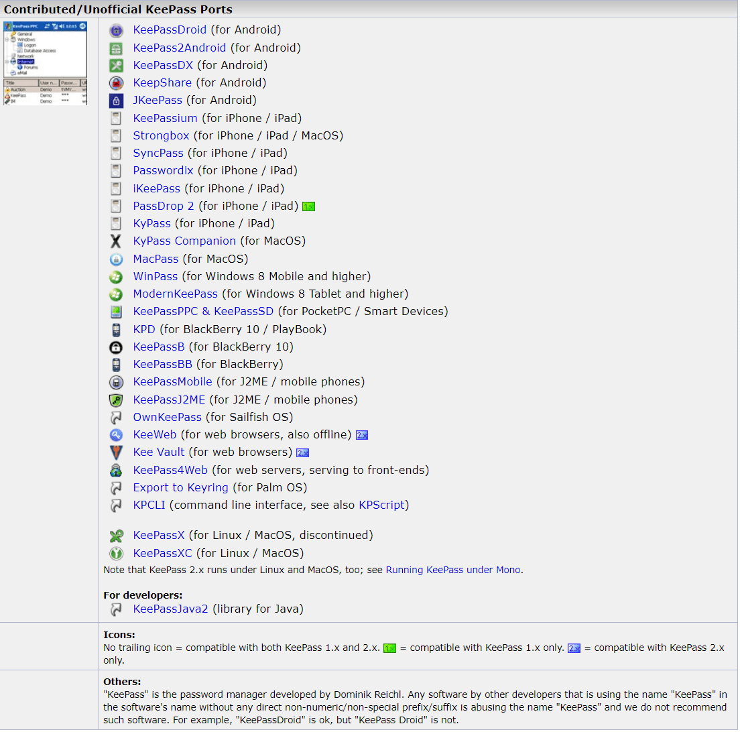Open the KeePassDroid link

(x=170, y=29)
